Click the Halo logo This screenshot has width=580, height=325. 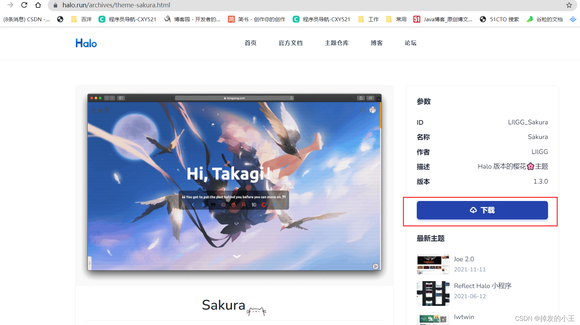coord(86,43)
